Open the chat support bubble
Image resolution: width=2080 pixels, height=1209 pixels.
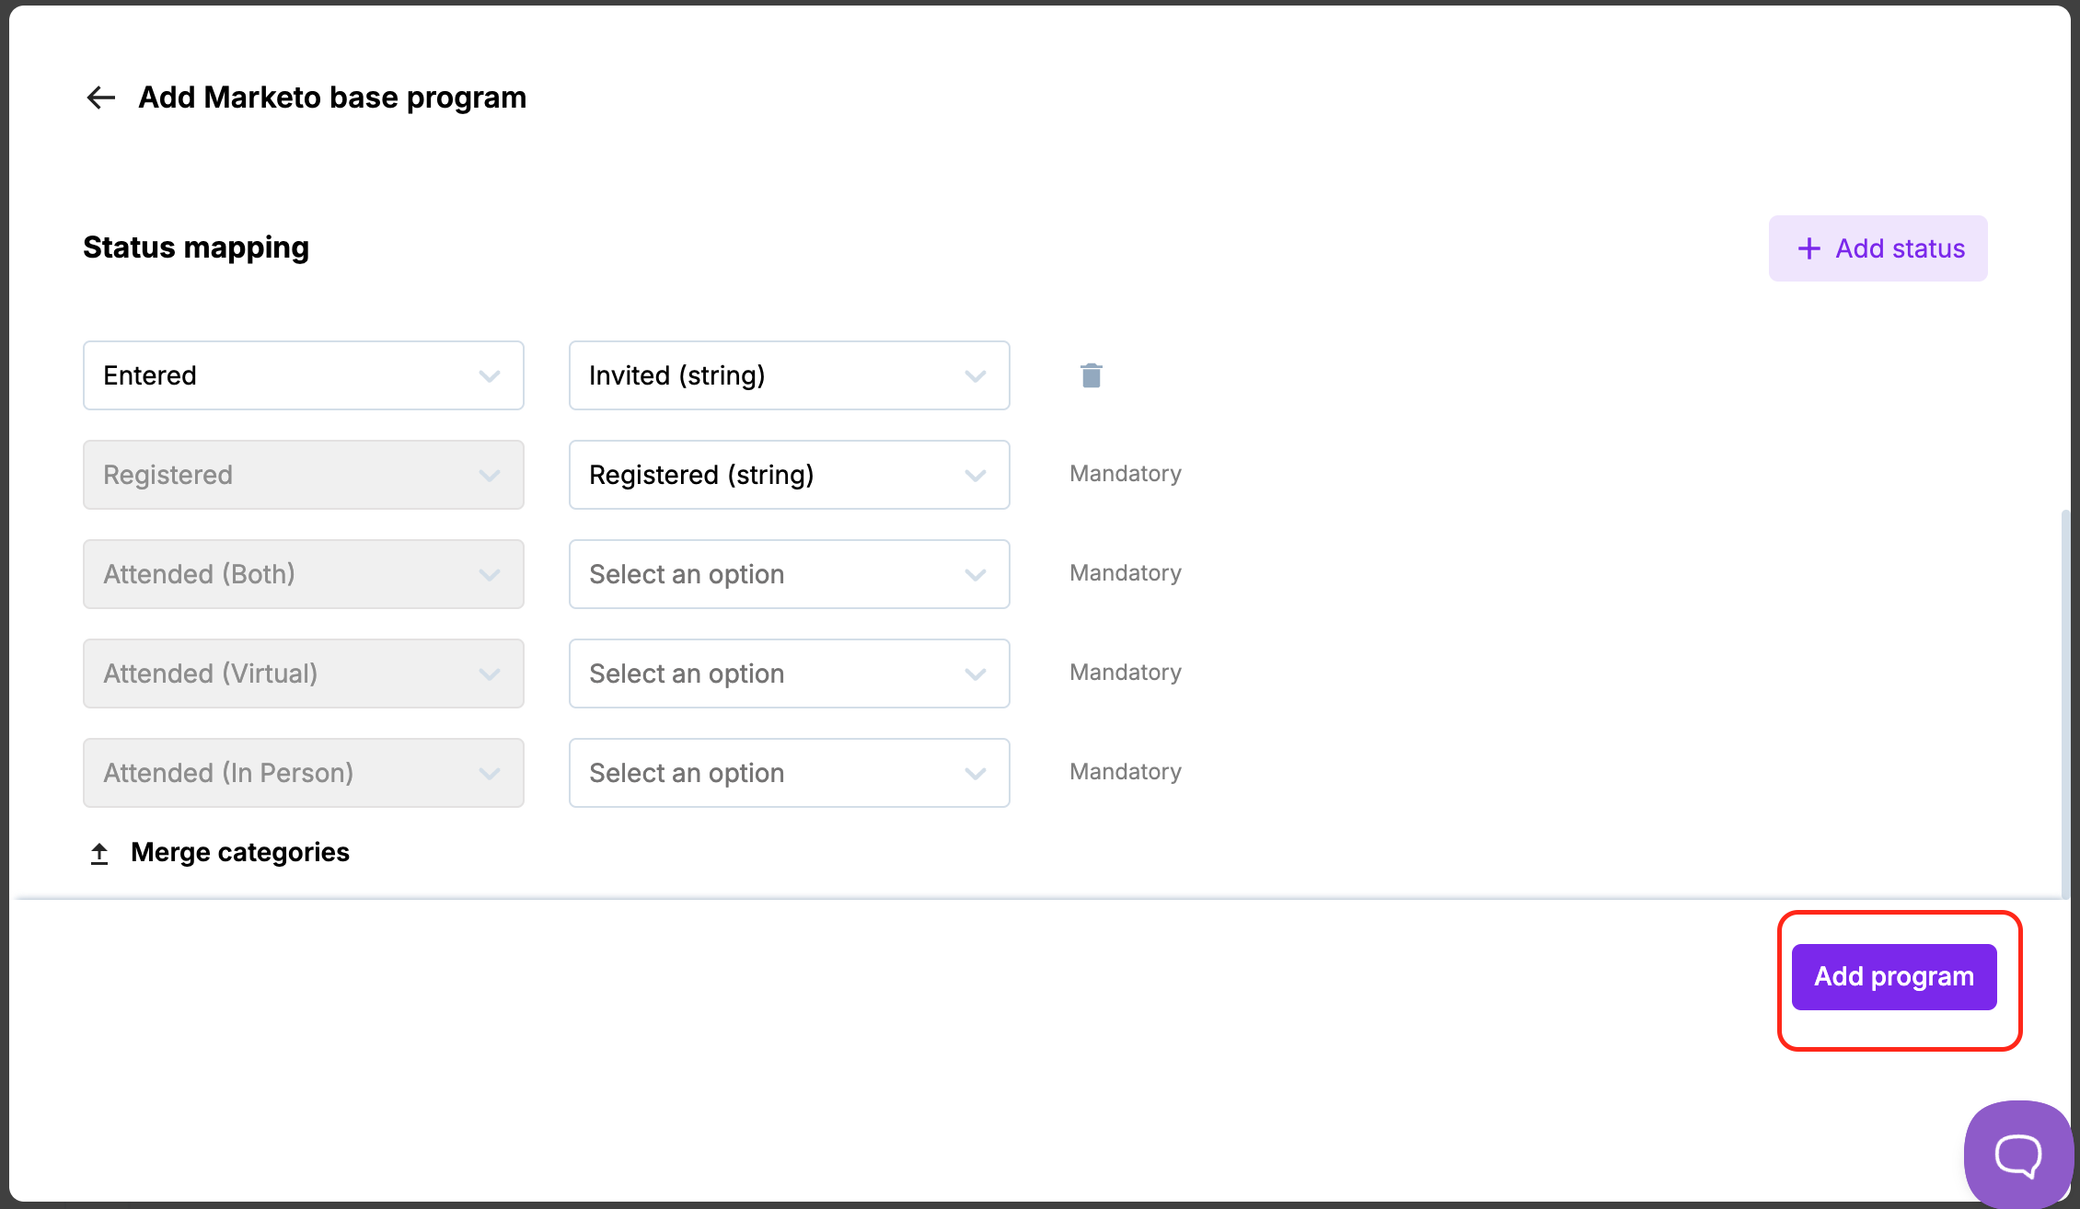2017,1155
